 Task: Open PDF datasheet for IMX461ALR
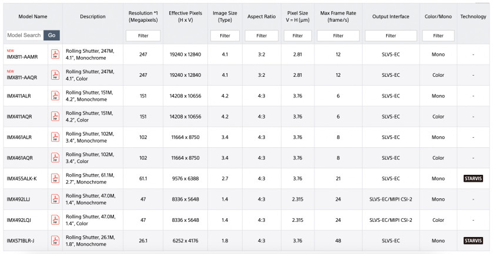55,137
